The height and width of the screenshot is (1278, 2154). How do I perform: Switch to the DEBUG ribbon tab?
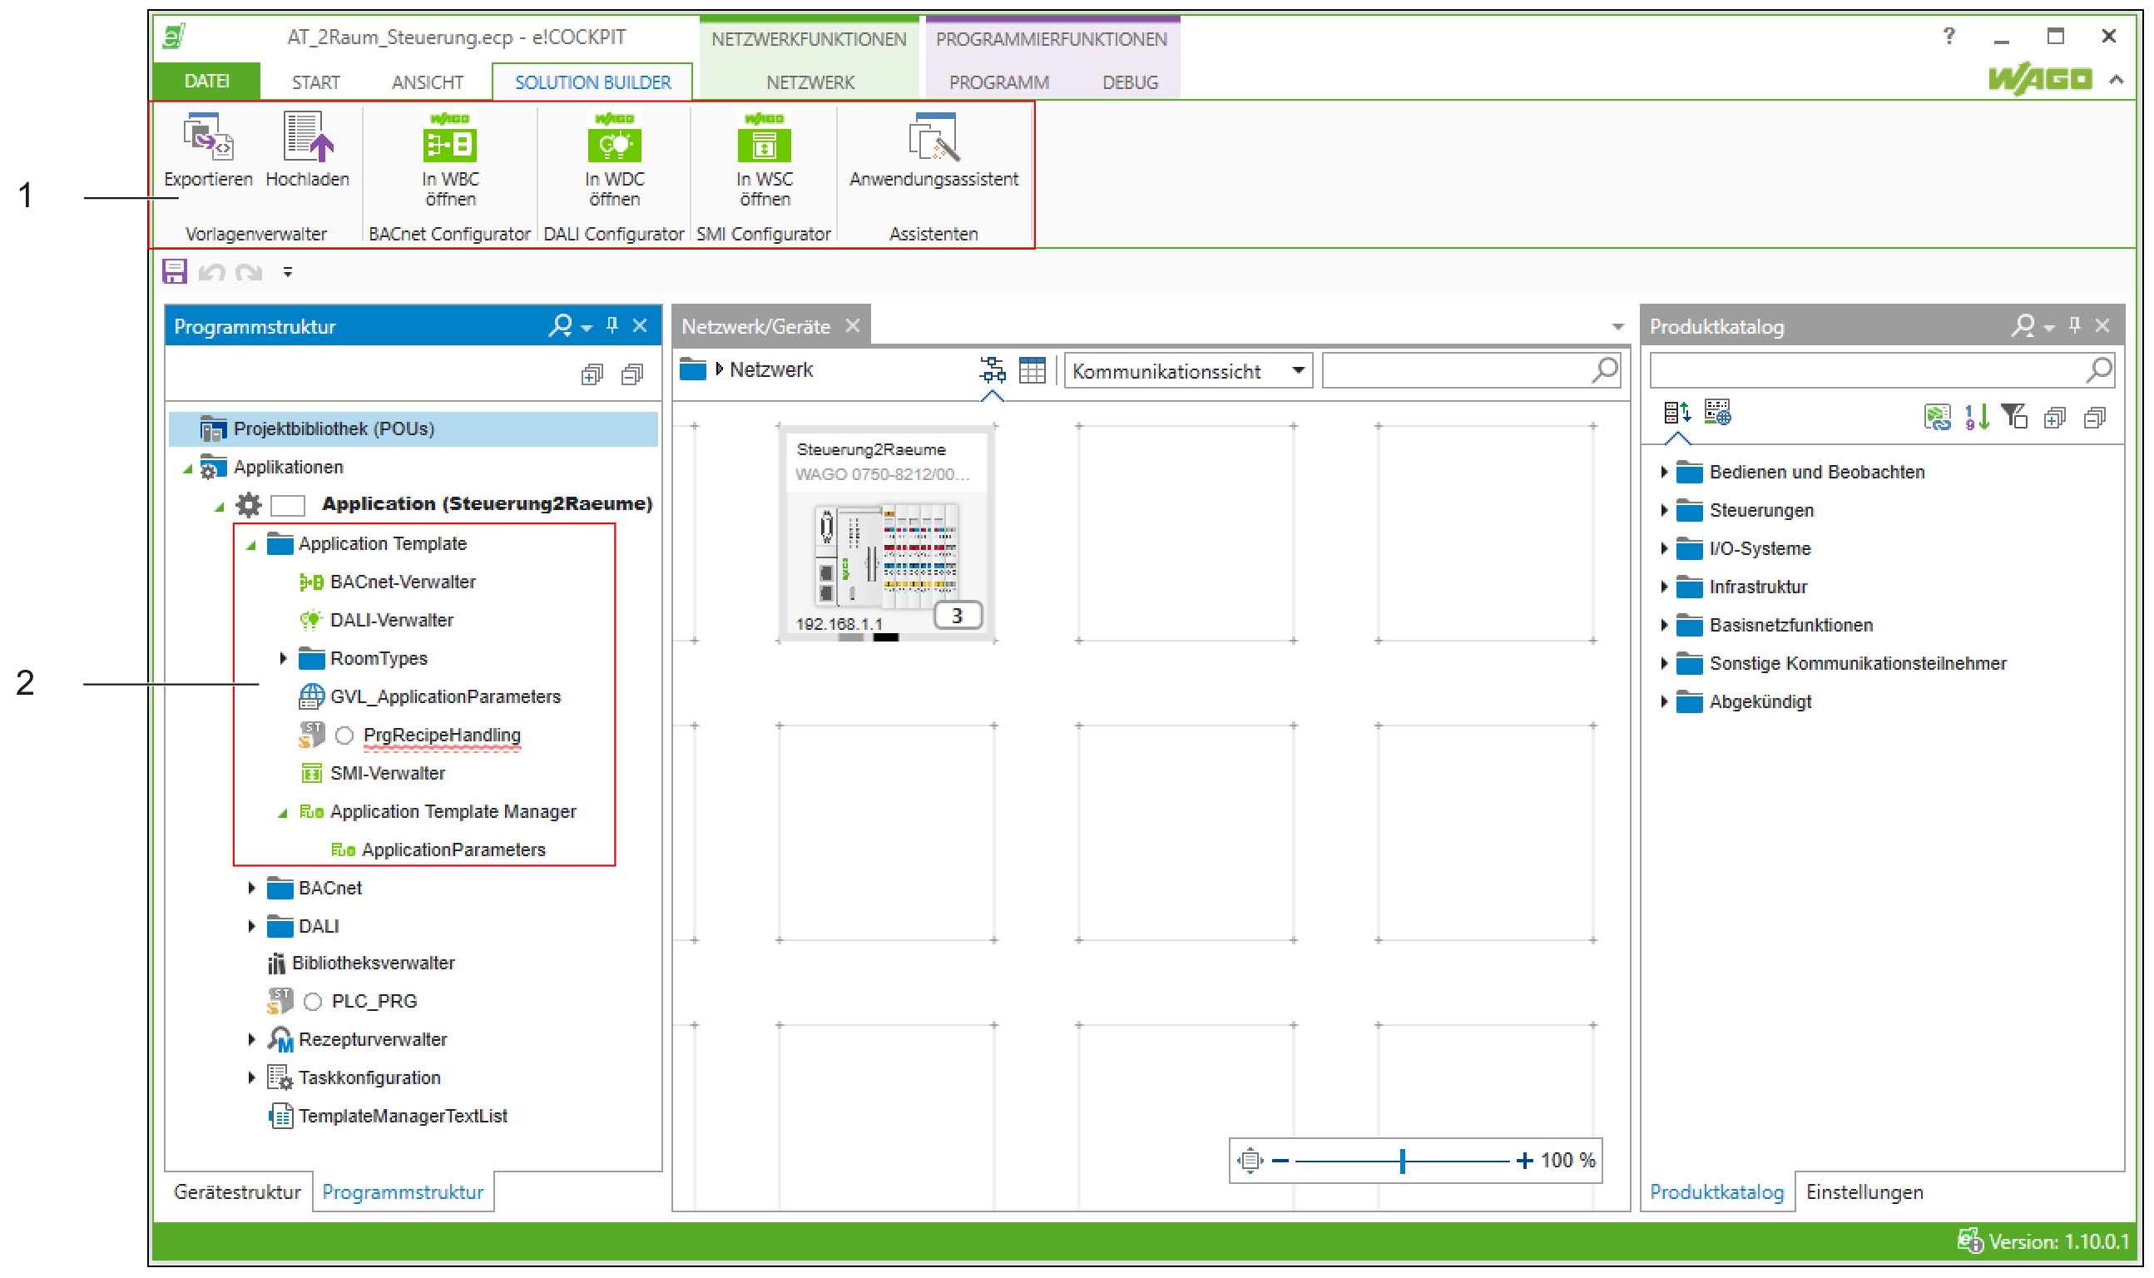pyautogui.click(x=1130, y=82)
